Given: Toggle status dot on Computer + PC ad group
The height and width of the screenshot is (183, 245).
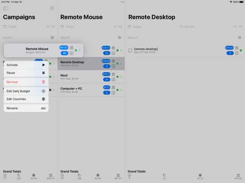Looking at the screenshot, I should [118, 90].
